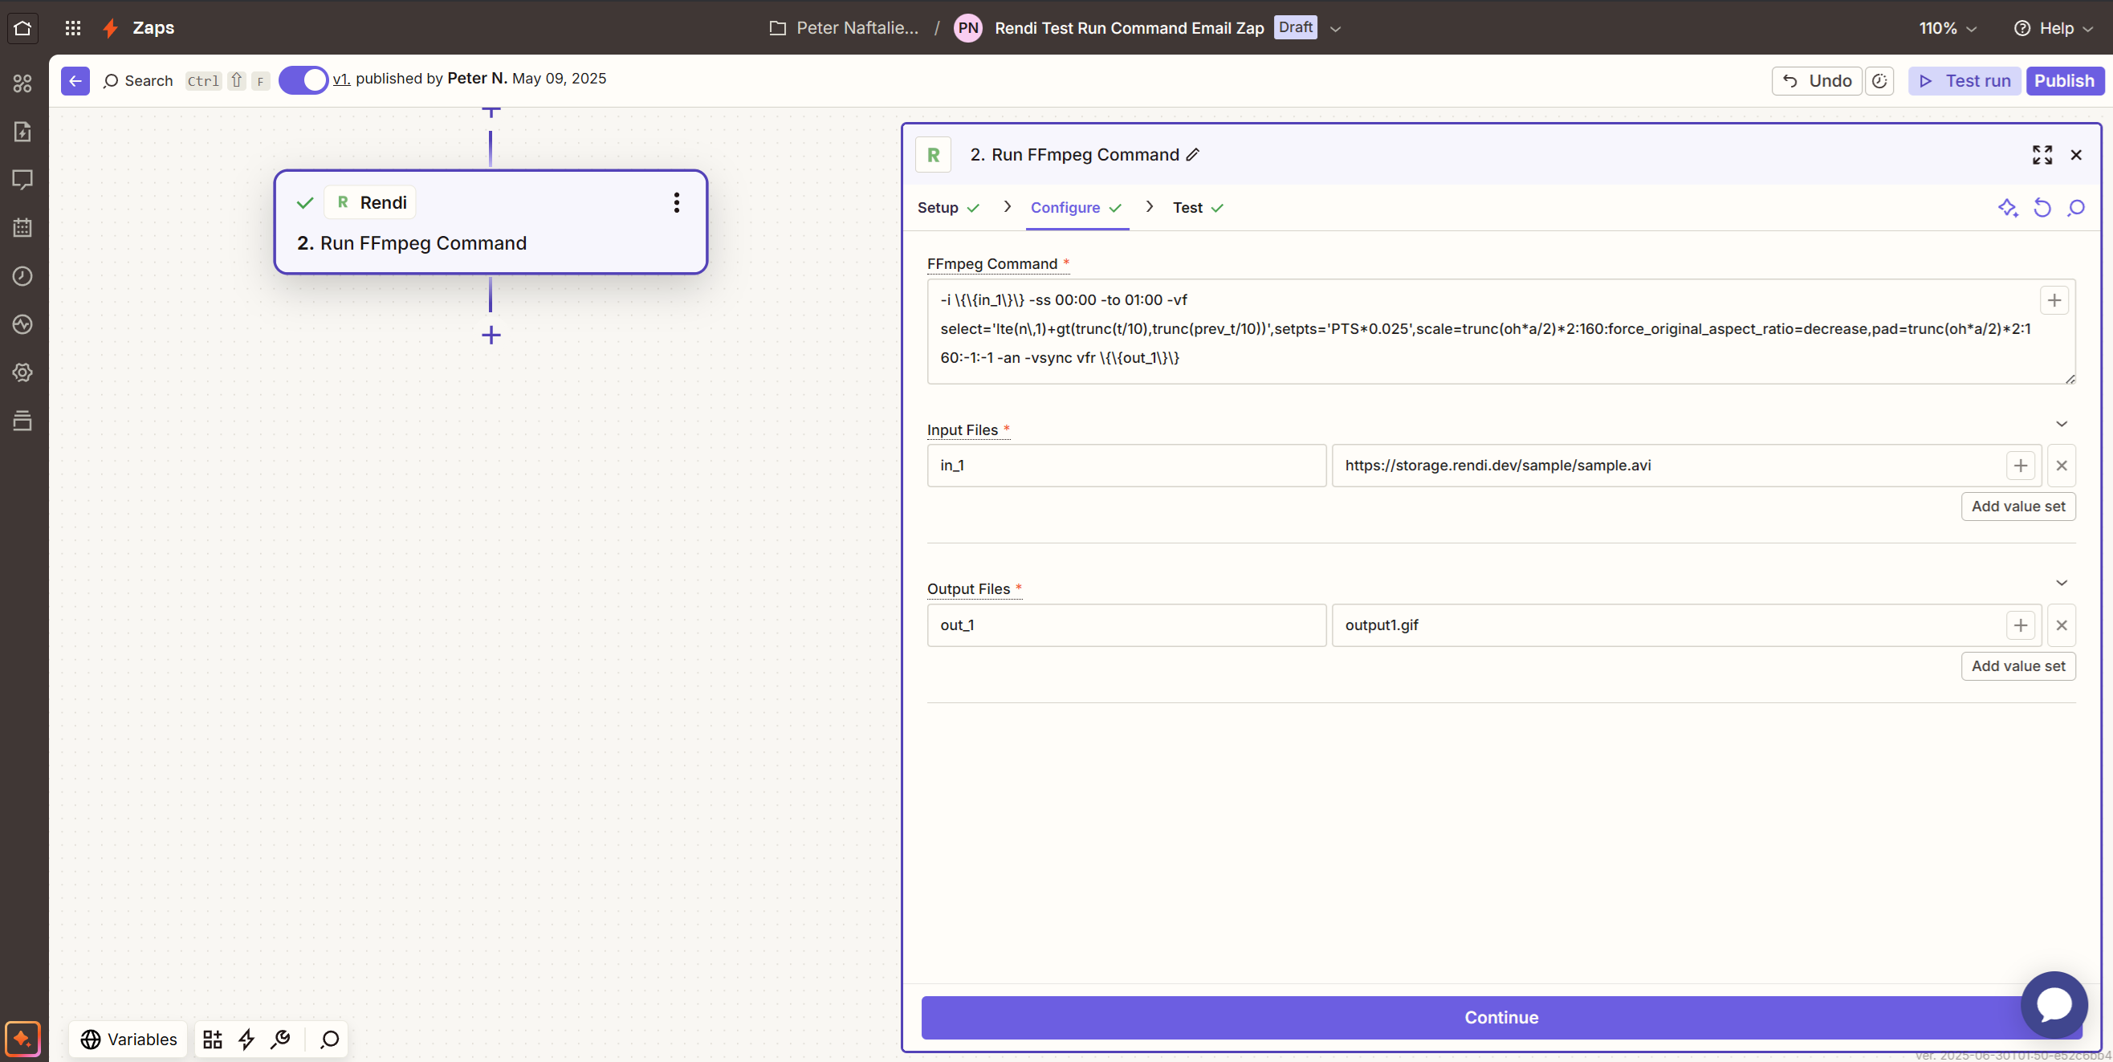This screenshot has height=1062, width=2113.
Task: Close the Run FFmpeg Command panel
Action: 2076,154
